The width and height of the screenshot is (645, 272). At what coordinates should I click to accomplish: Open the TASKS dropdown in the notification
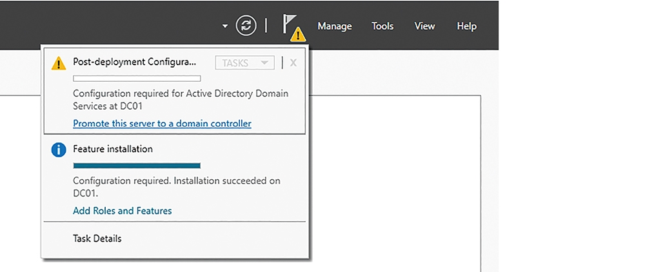(244, 63)
